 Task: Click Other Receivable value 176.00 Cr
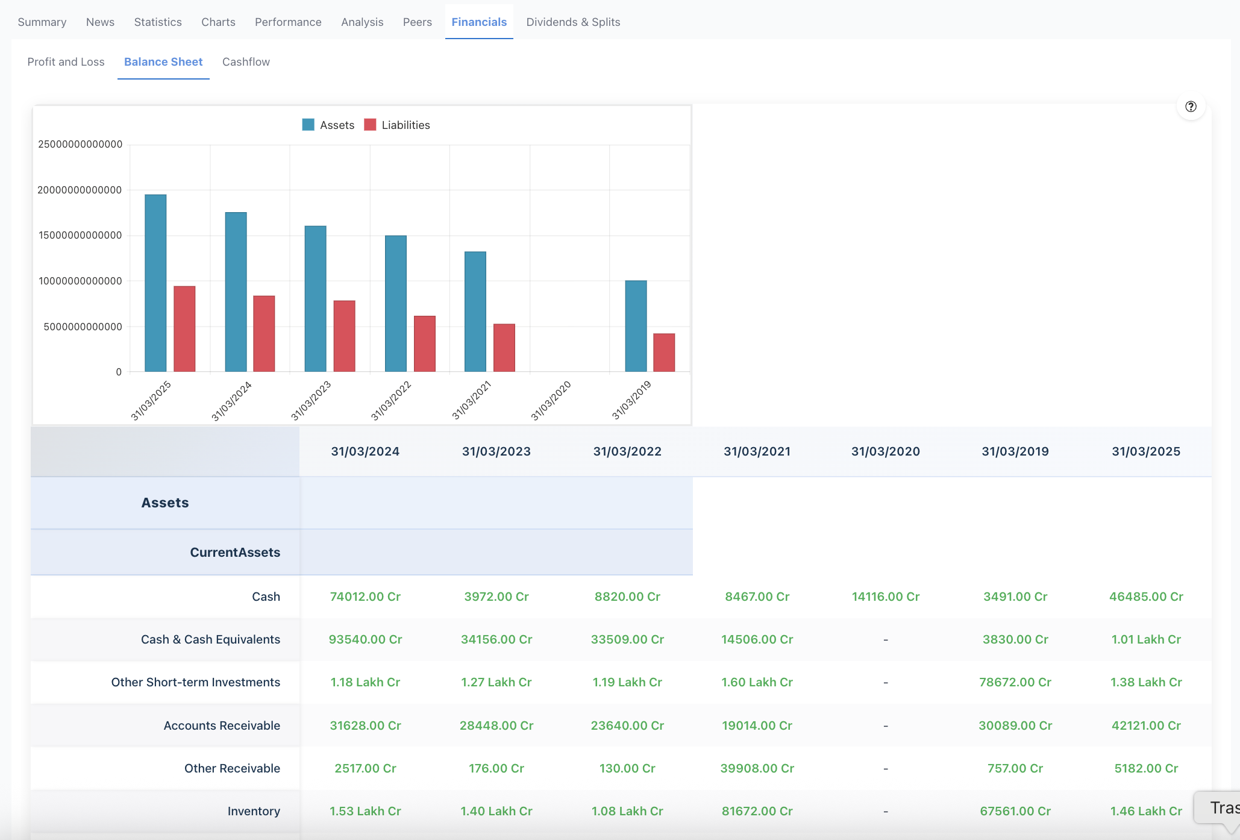(496, 768)
